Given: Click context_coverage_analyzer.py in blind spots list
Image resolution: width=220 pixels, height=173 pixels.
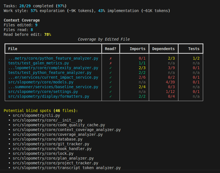Looking at the screenshot, I should coord(67,130).
